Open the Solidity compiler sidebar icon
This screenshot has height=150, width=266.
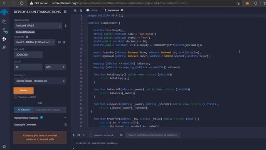(x=5, y=30)
